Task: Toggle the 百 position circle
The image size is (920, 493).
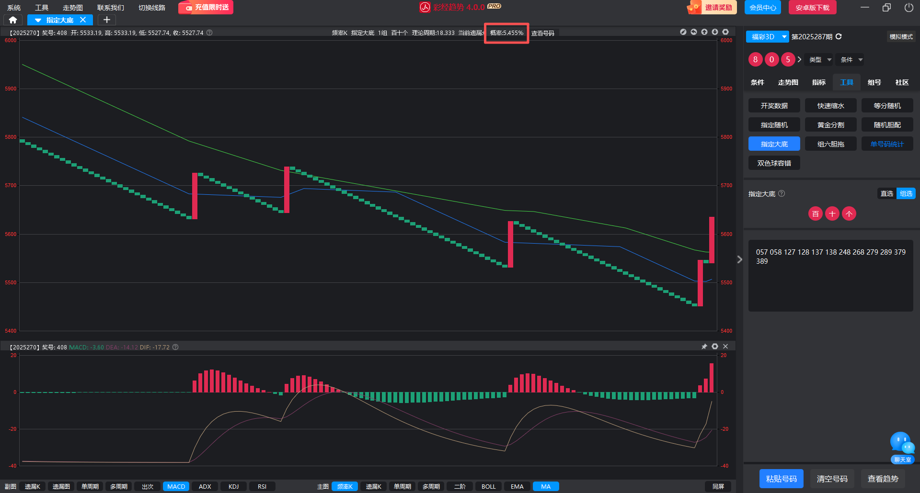Action: click(816, 214)
